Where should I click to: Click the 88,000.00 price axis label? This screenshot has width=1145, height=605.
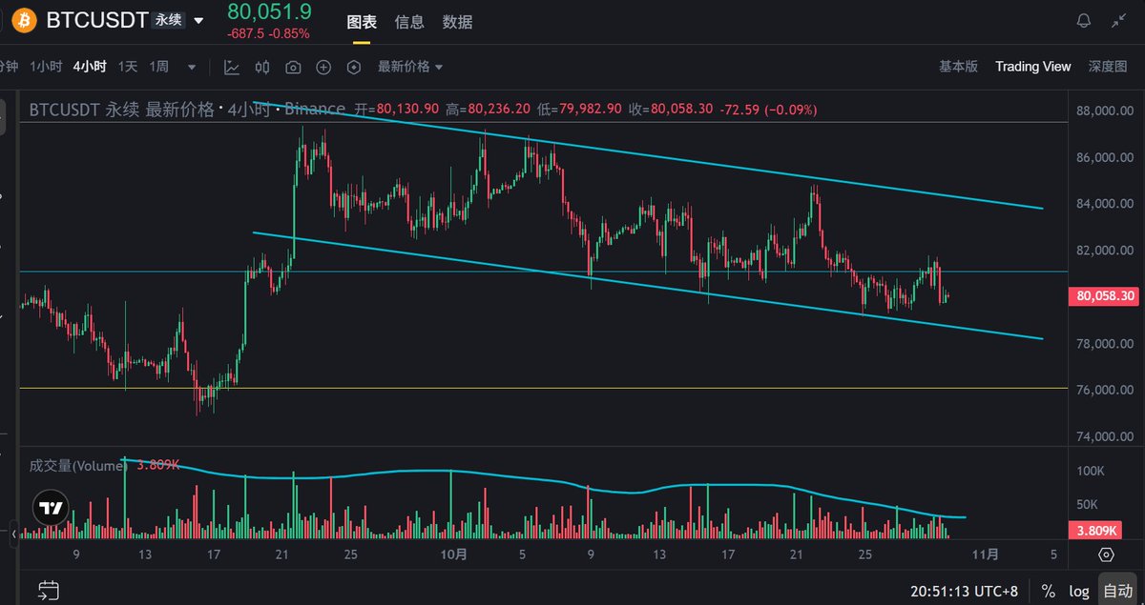pyautogui.click(x=1105, y=111)
